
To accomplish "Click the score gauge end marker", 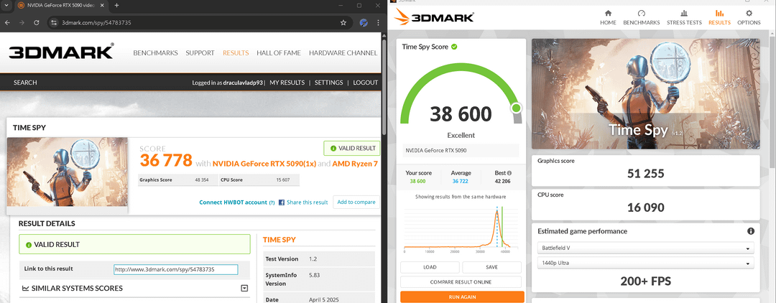I will click(516, 108).
